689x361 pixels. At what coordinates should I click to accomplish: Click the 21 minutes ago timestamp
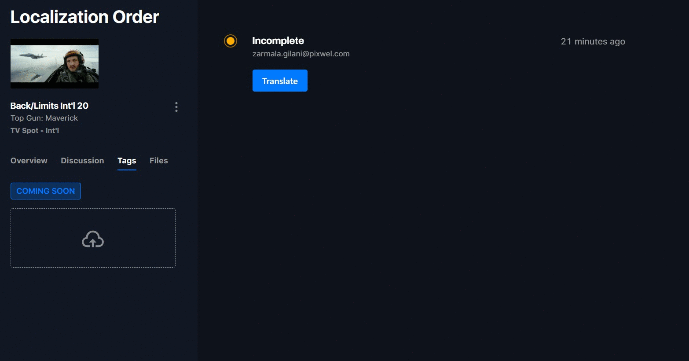[x=593, y=41]
